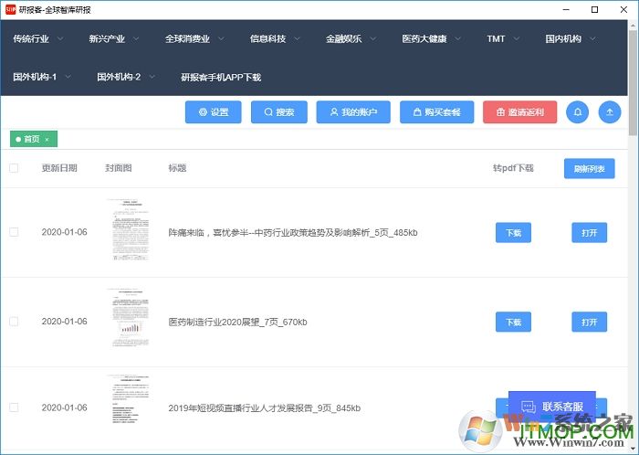The height and width of the screenshot is (455, 639).
Task: Click the app logo in title bar
Action: click(x=11, y=9)
